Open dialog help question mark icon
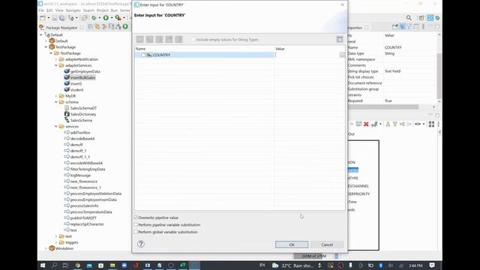Screen dimensions: 480x270 click(x=141, y=244)
